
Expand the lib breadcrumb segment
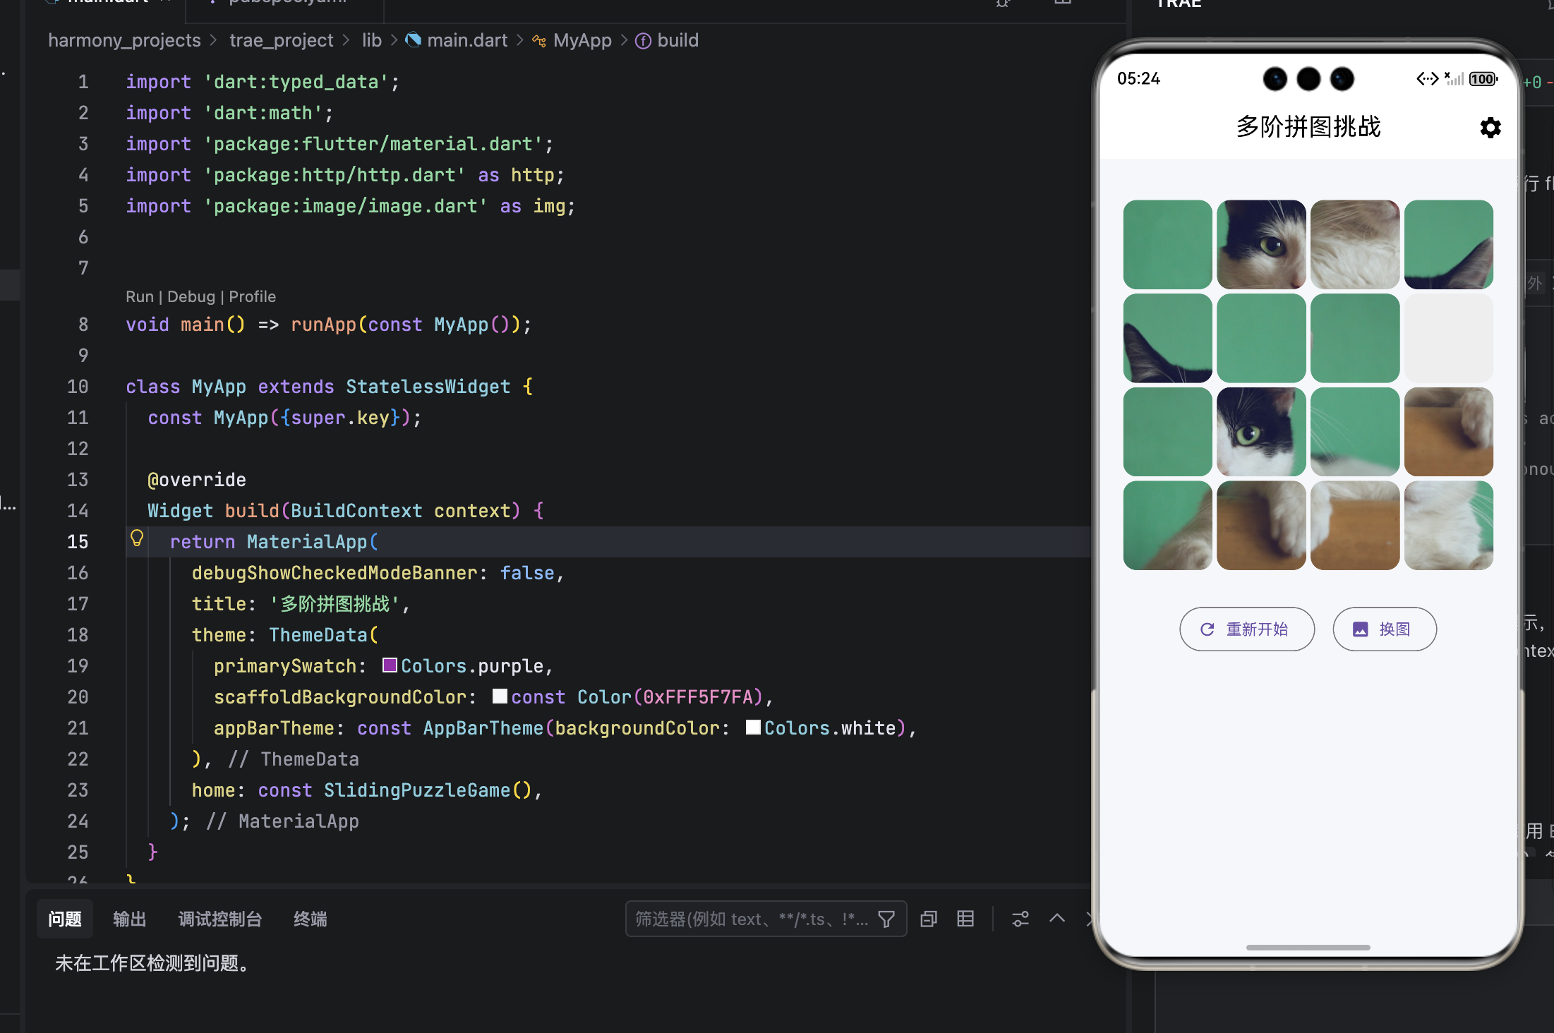pyautogui.click(x=371, y=40)
